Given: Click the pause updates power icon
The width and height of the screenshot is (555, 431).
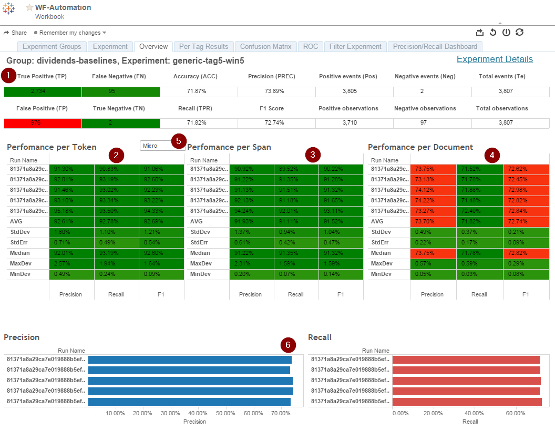Looking at the screenshot, I should click(506, 33).
